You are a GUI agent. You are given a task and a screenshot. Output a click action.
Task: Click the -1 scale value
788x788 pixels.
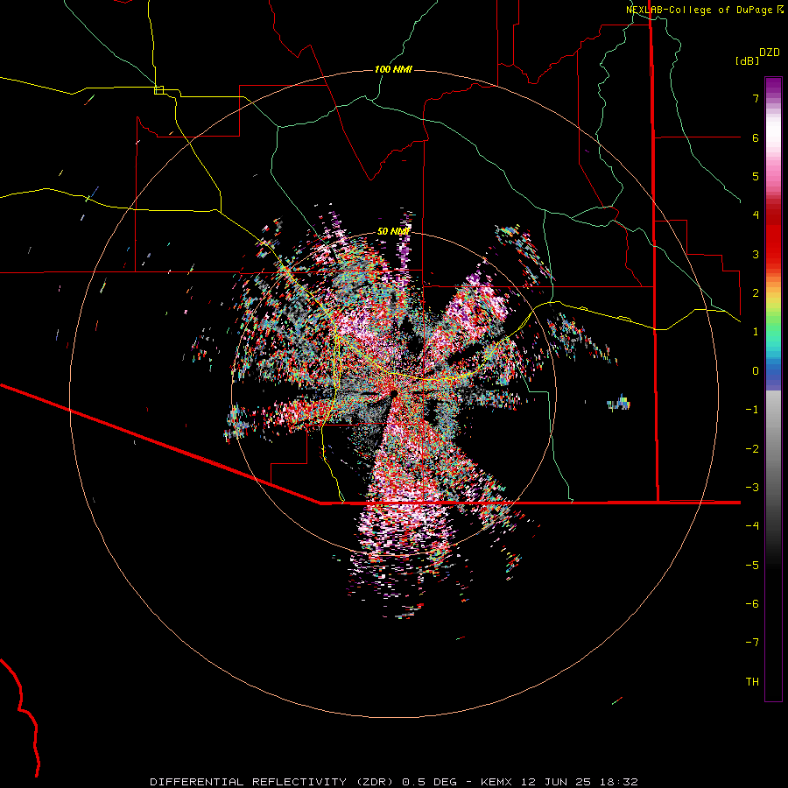[x=752, y=410]
